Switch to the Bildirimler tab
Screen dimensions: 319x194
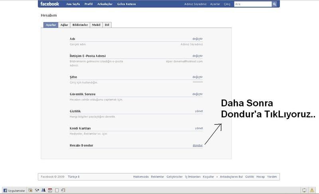coord(80,25)
